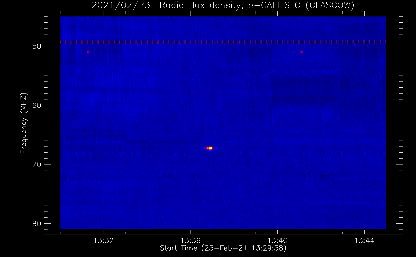
Task: Click the red spot near 51 MHz at 13:41
Action: (302, 52)
